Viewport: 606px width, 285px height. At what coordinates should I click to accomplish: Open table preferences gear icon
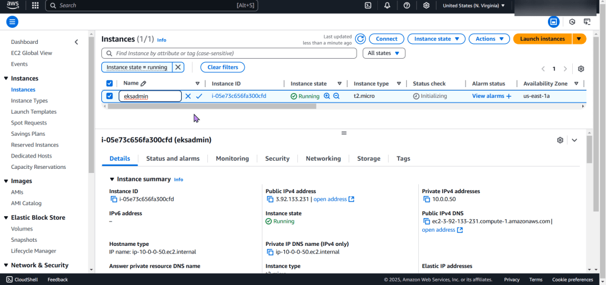581,69
